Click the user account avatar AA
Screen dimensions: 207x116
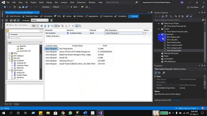click(182, 2)
